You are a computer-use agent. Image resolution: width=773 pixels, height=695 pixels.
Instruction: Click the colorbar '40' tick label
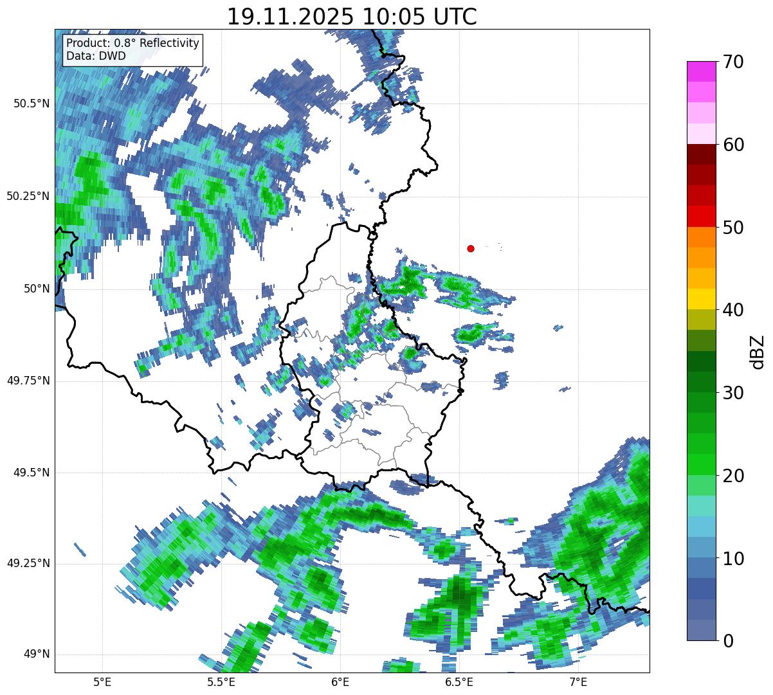(x=733, y=310)
